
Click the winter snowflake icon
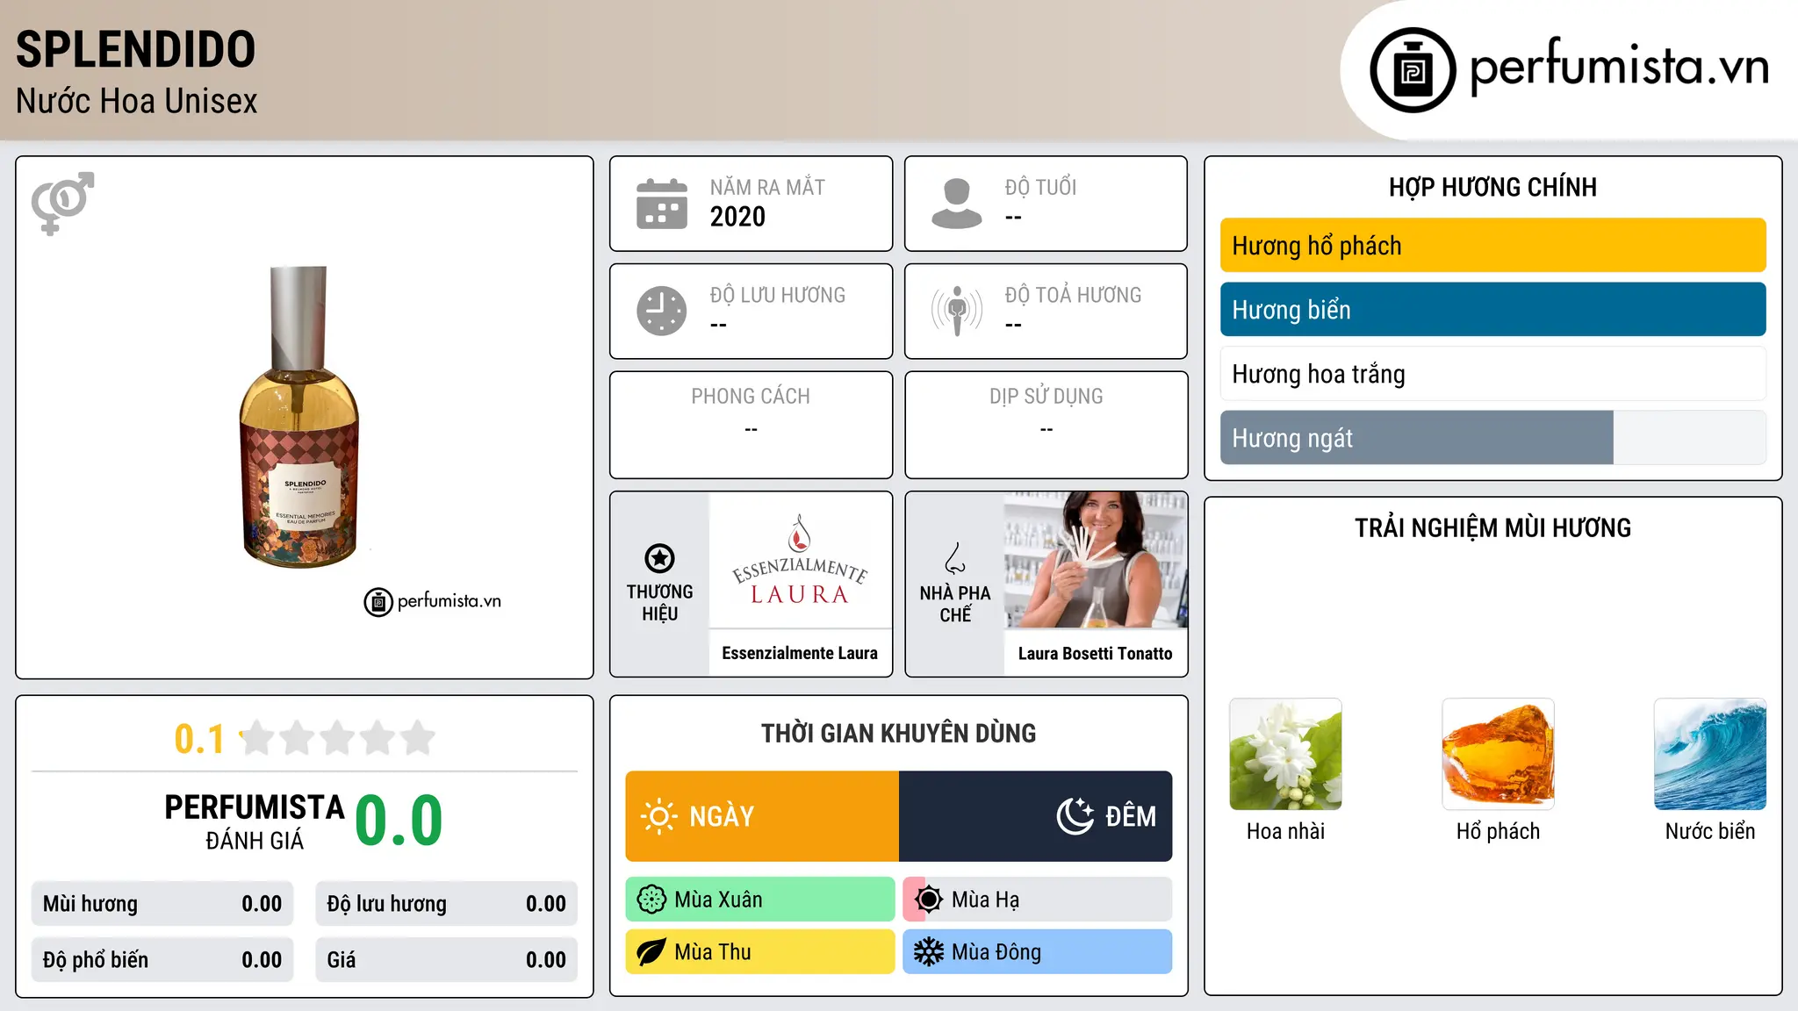point(929,952)
